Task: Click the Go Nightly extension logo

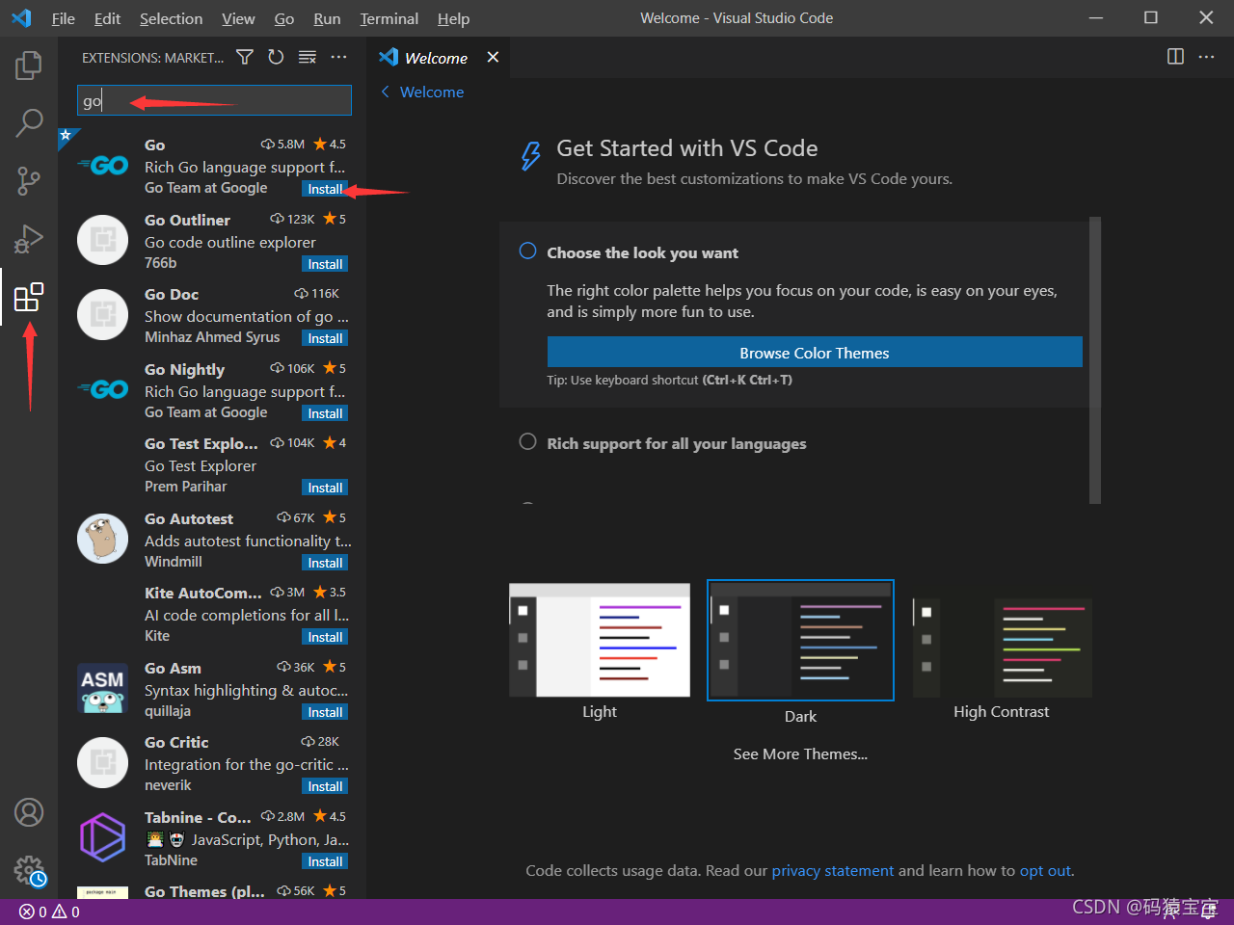Action: [103, 389]
